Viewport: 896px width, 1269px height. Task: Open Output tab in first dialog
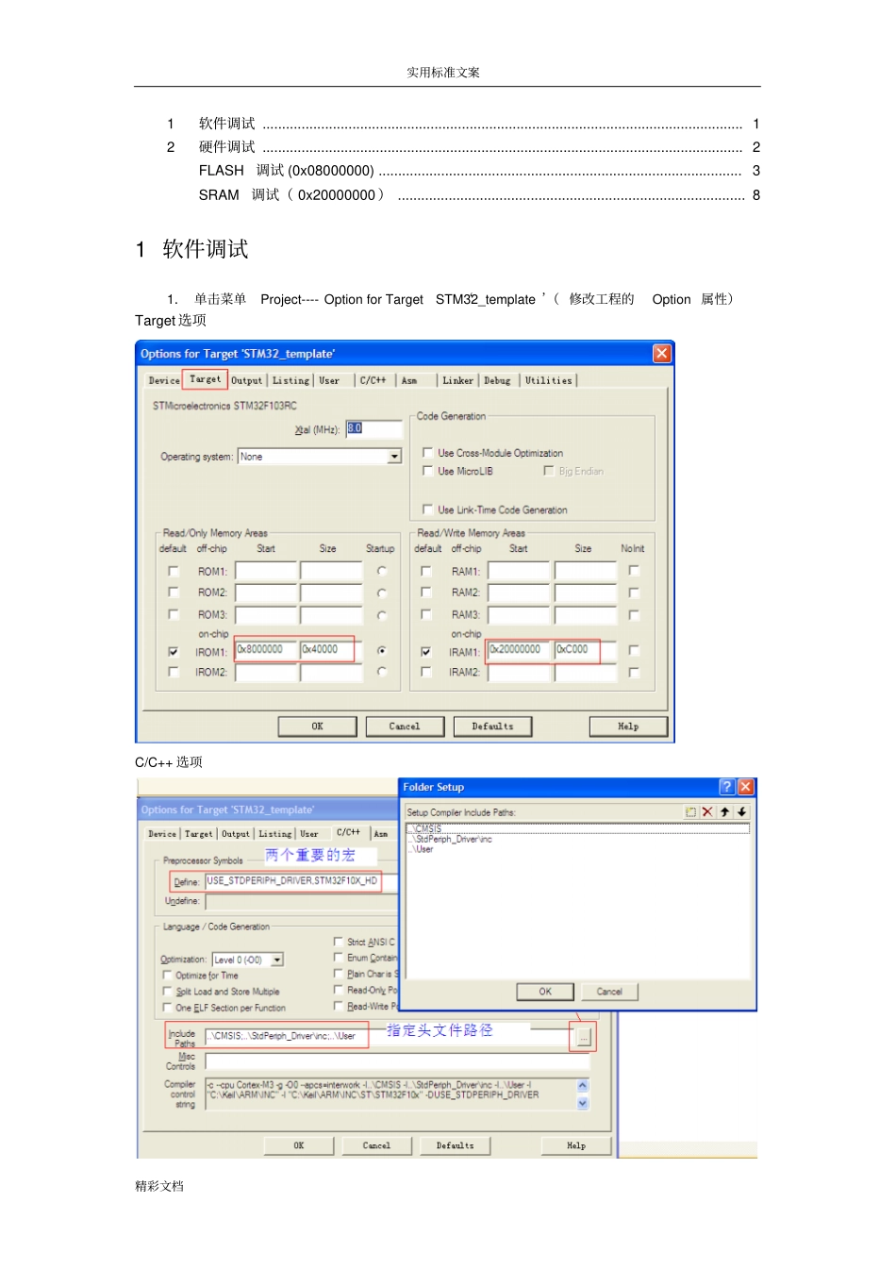pyautogui.click(x=247, y=380)
